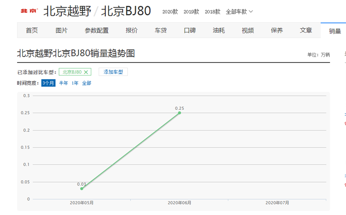This screenshot has width=346, height=215.
Task: Expand the 全部车款 dropdown
Action: 239,12
